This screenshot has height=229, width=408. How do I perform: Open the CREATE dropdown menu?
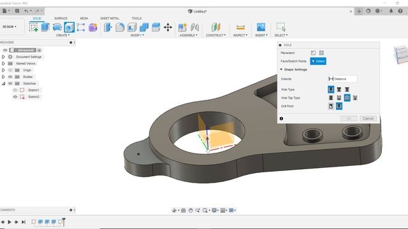(x=63, y=35)
